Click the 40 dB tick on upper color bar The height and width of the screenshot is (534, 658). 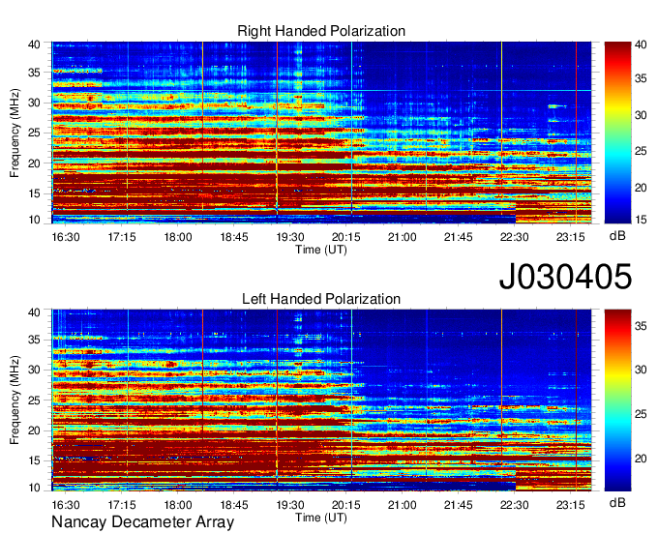pyautogui.click(x=641, y=44)
